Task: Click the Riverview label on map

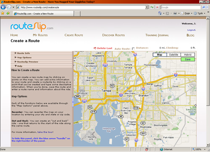Action: 146,127
